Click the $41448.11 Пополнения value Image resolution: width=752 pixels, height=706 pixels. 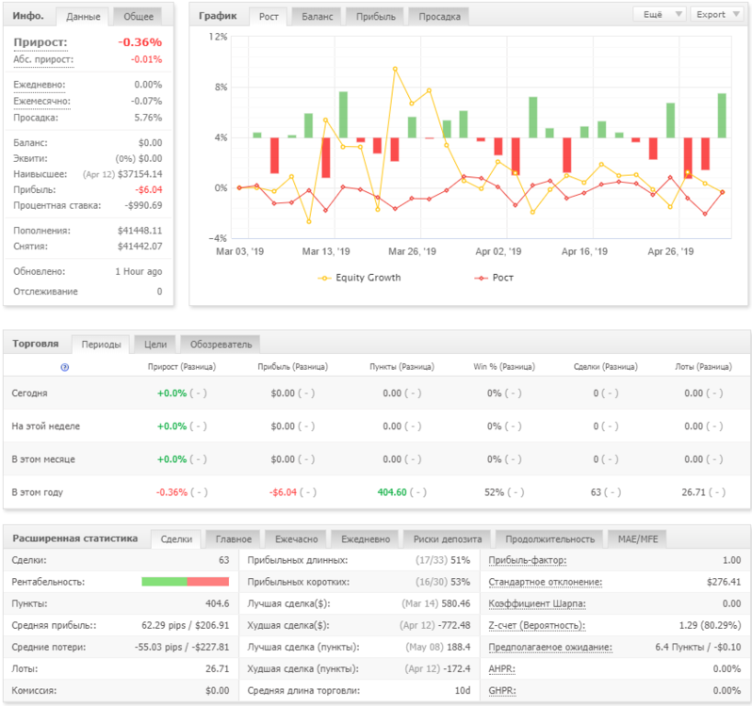point(139,231)
